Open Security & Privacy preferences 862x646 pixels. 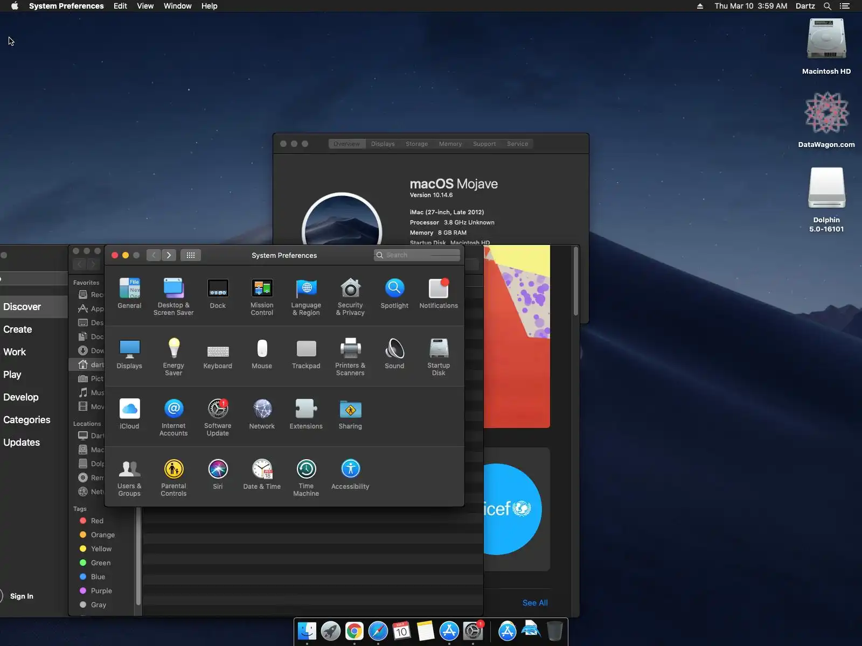350,297
